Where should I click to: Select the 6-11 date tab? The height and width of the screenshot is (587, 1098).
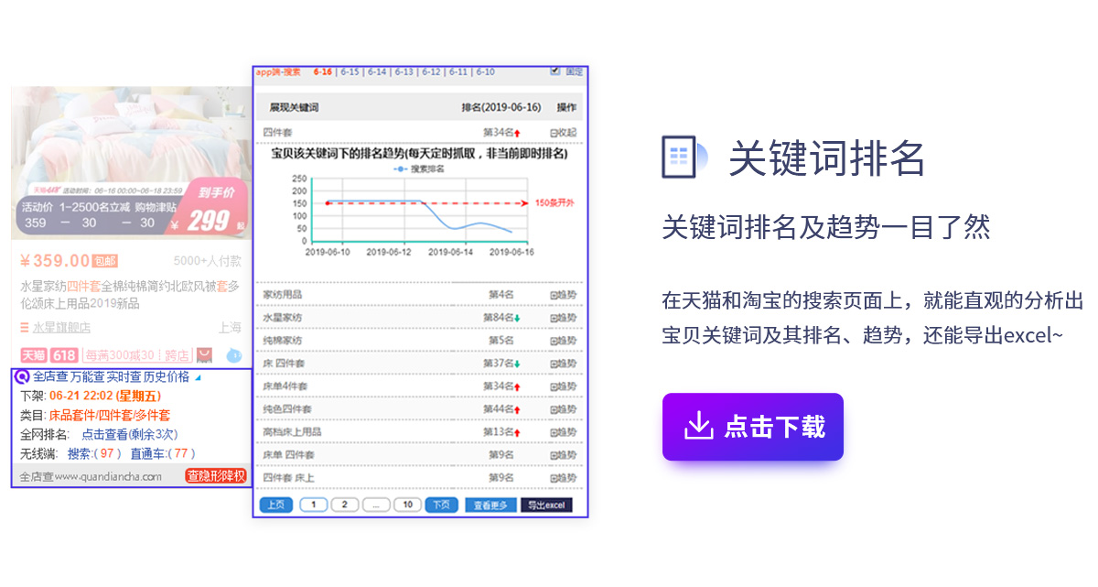[457, 71]
